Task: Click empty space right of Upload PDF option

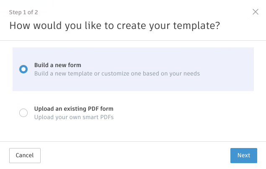Action: coord(189,113)
